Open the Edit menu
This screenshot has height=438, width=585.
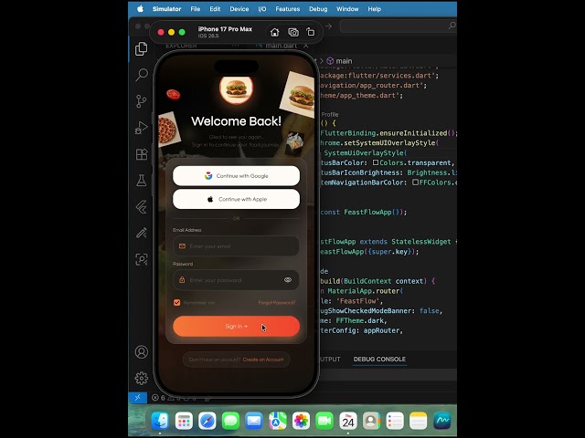pyautogui.click(x=215, y=9)
